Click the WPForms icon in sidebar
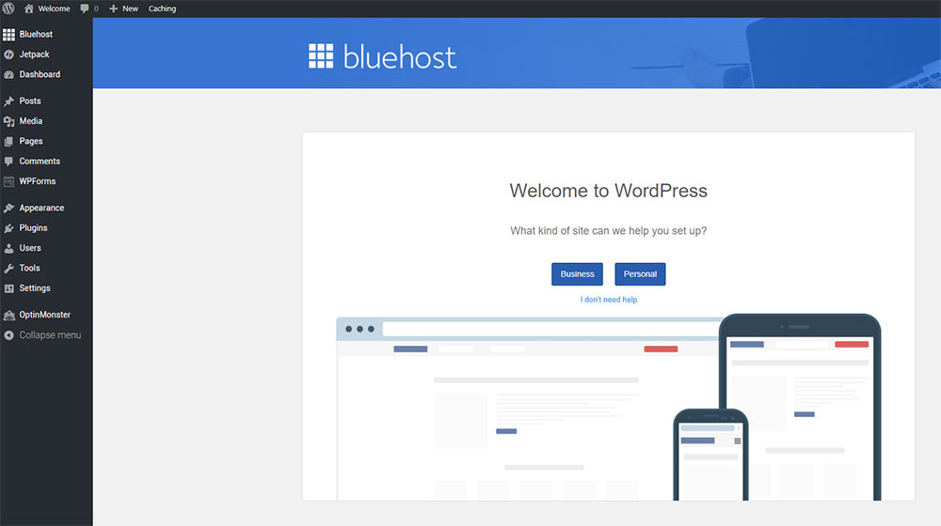The width and height of the screenshot is (941, 526). coord(8,181)
